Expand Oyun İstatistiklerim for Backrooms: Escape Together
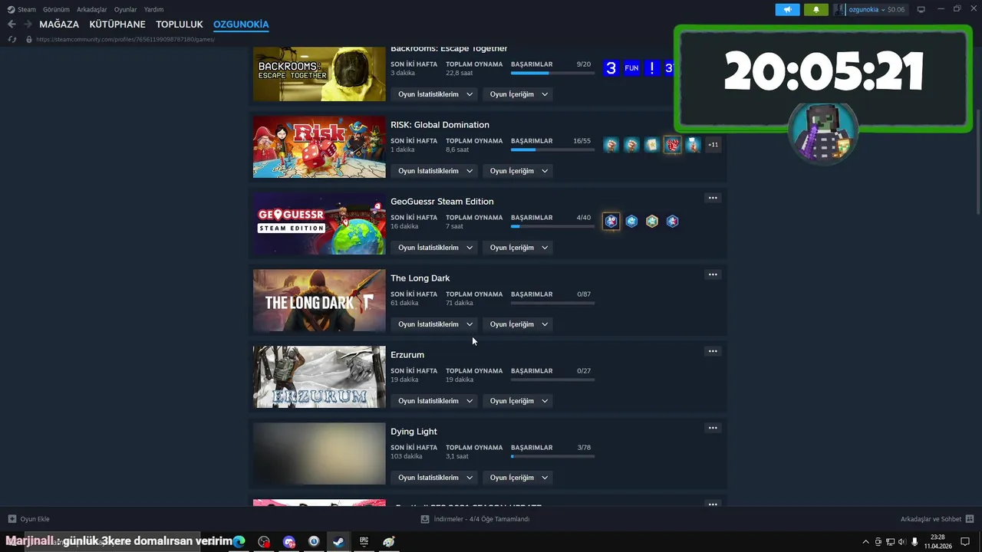Image resolution: width=982 pixels, height=552 pixels. coord(435,94)
